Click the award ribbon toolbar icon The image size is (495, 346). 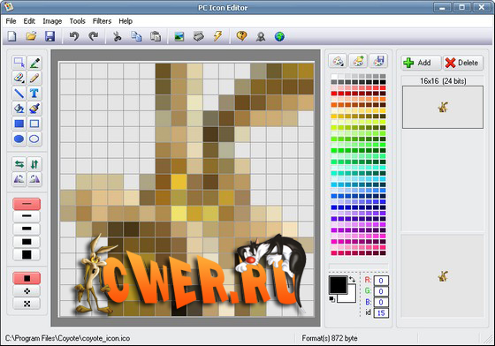(261, 36)
